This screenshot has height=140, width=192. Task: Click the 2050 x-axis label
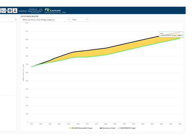pyautogui.click(x=180, y=124)
